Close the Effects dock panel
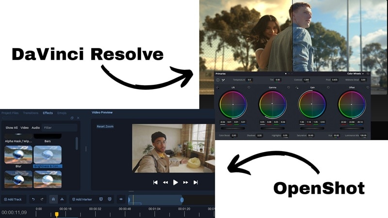Screen dimensions: 388x218 78,118
